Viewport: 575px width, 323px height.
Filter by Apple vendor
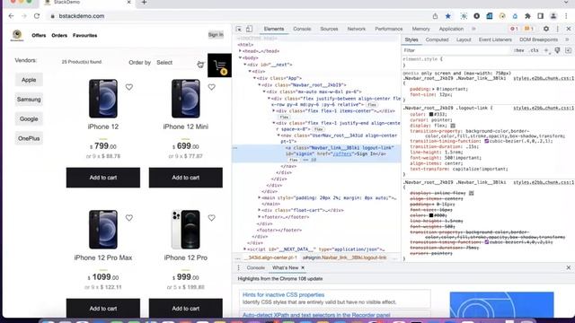(29, 80)
